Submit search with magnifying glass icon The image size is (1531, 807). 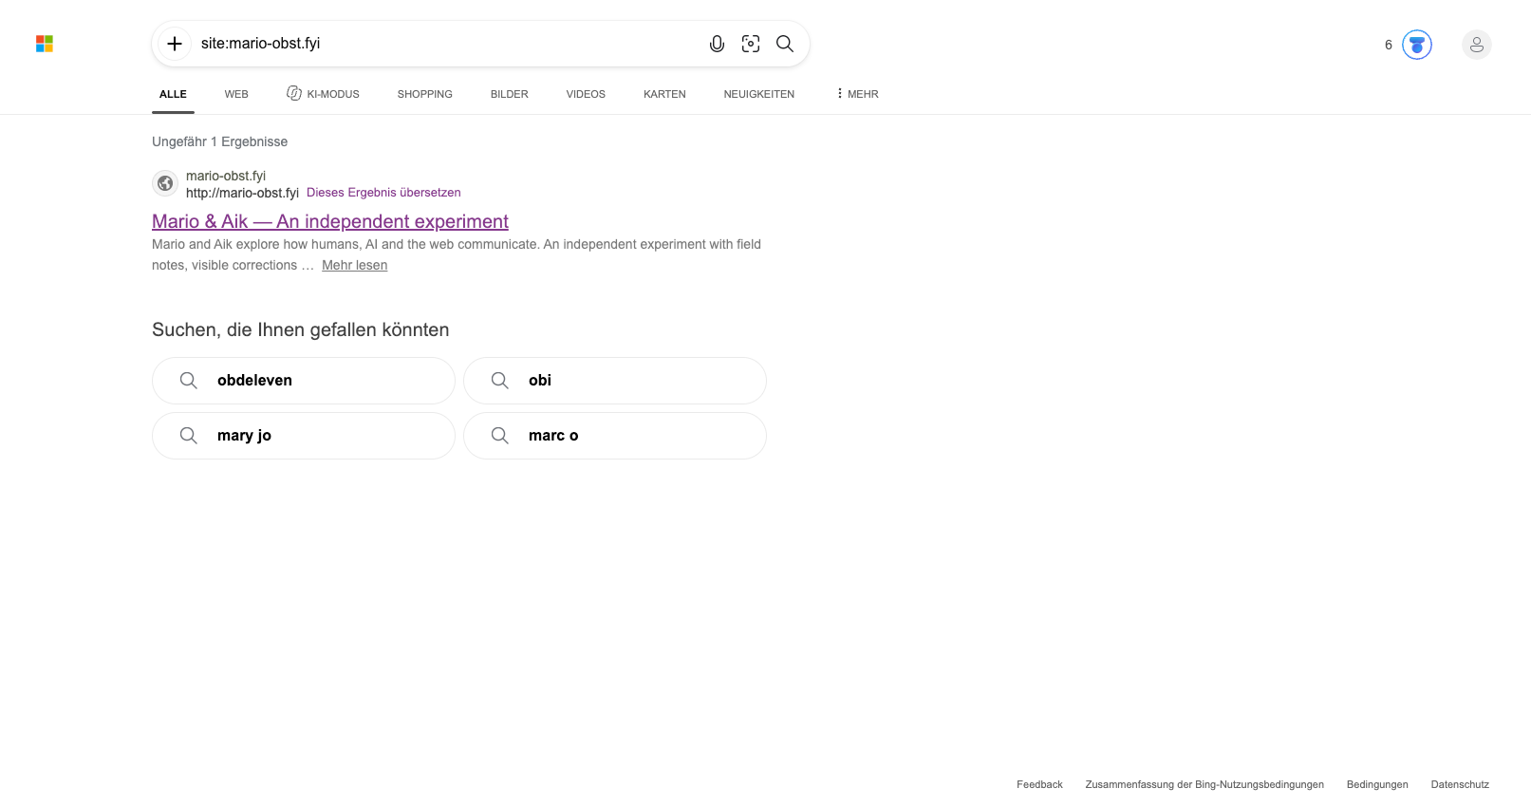tap(785, 44)
